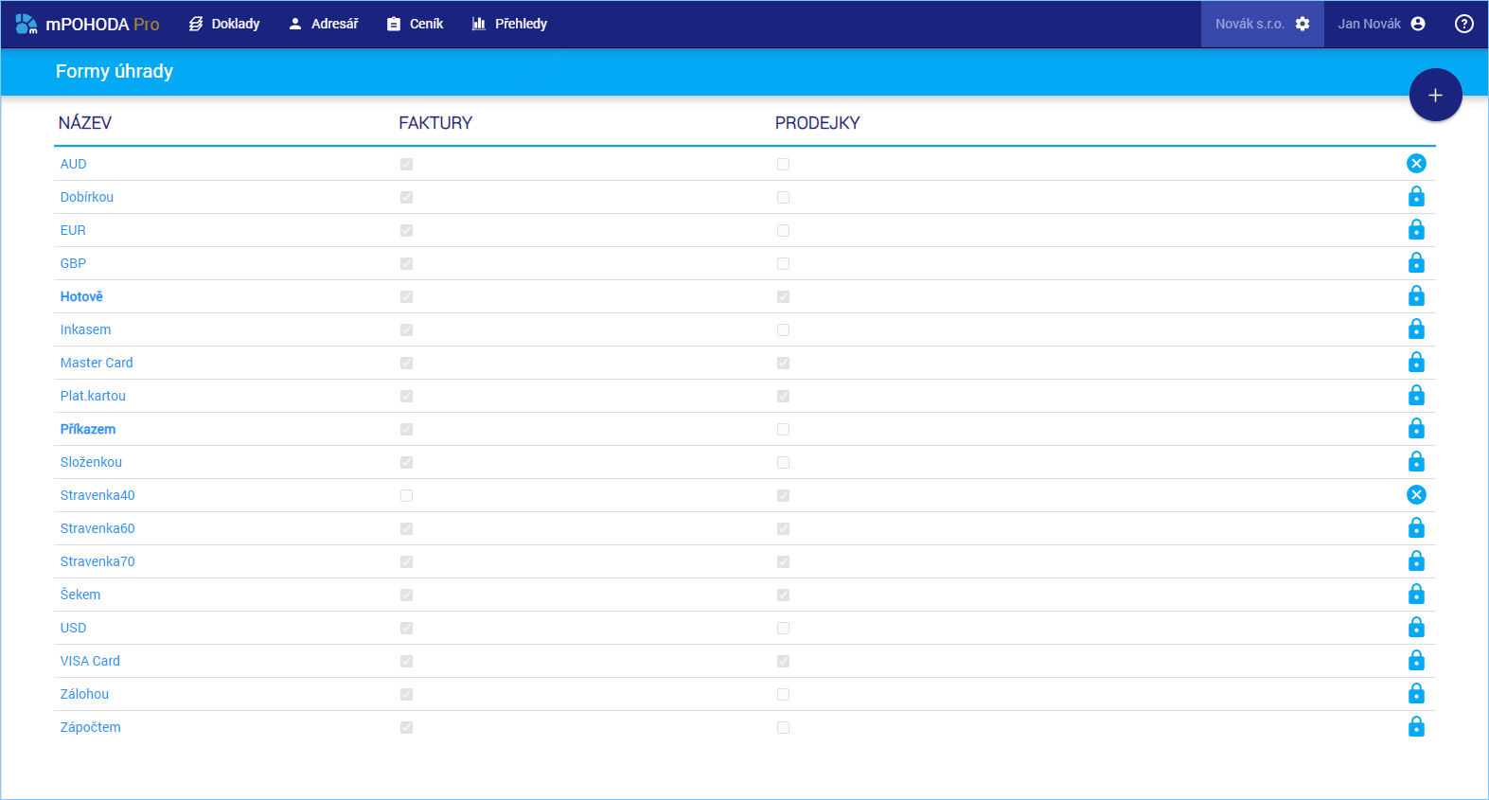The image size is (1489, 800).
Task: Open the Inkasem payment form
Action: (x=85, y=329)
